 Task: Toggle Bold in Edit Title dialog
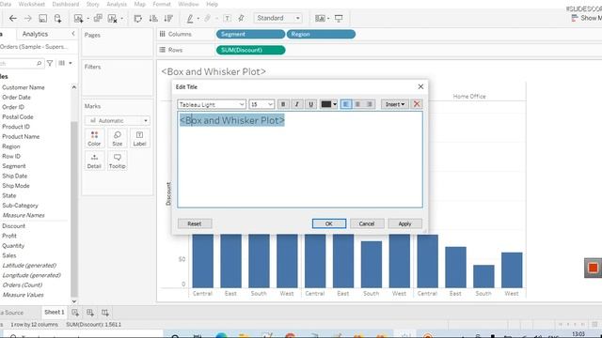click(283, 104)
